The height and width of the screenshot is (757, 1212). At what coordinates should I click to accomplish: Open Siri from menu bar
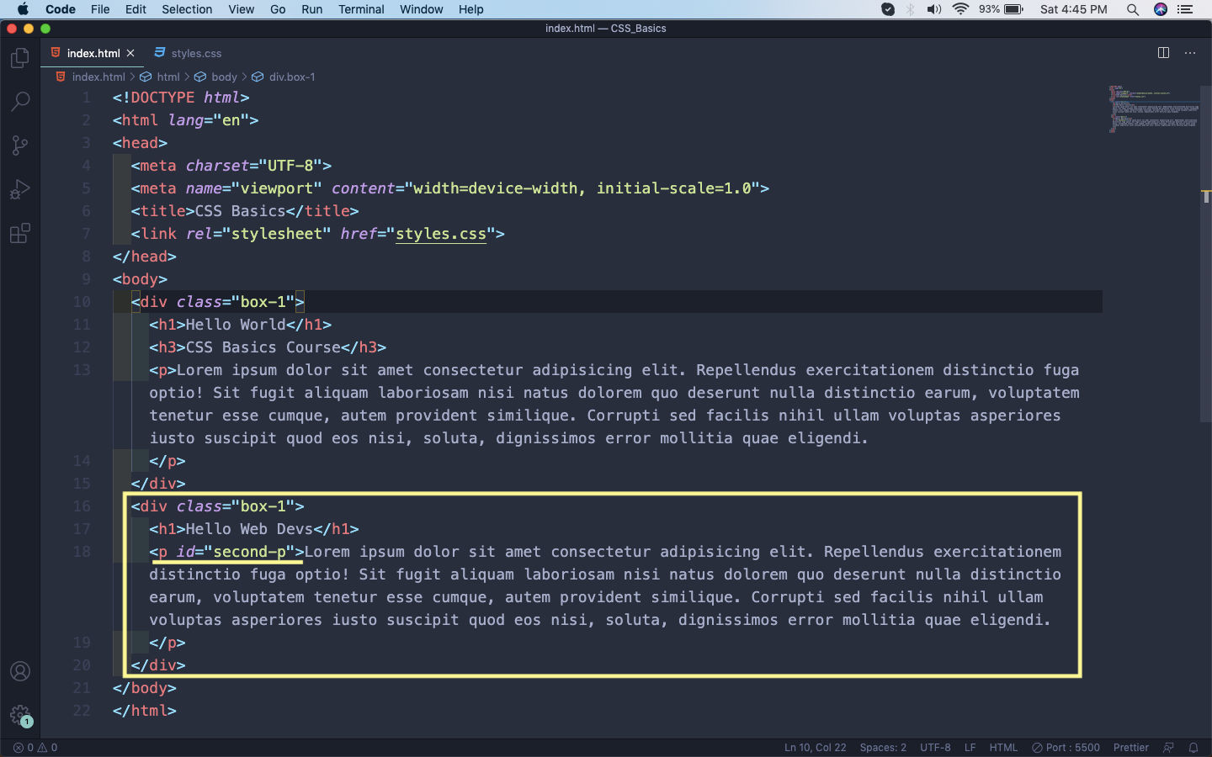[1161, 9]
